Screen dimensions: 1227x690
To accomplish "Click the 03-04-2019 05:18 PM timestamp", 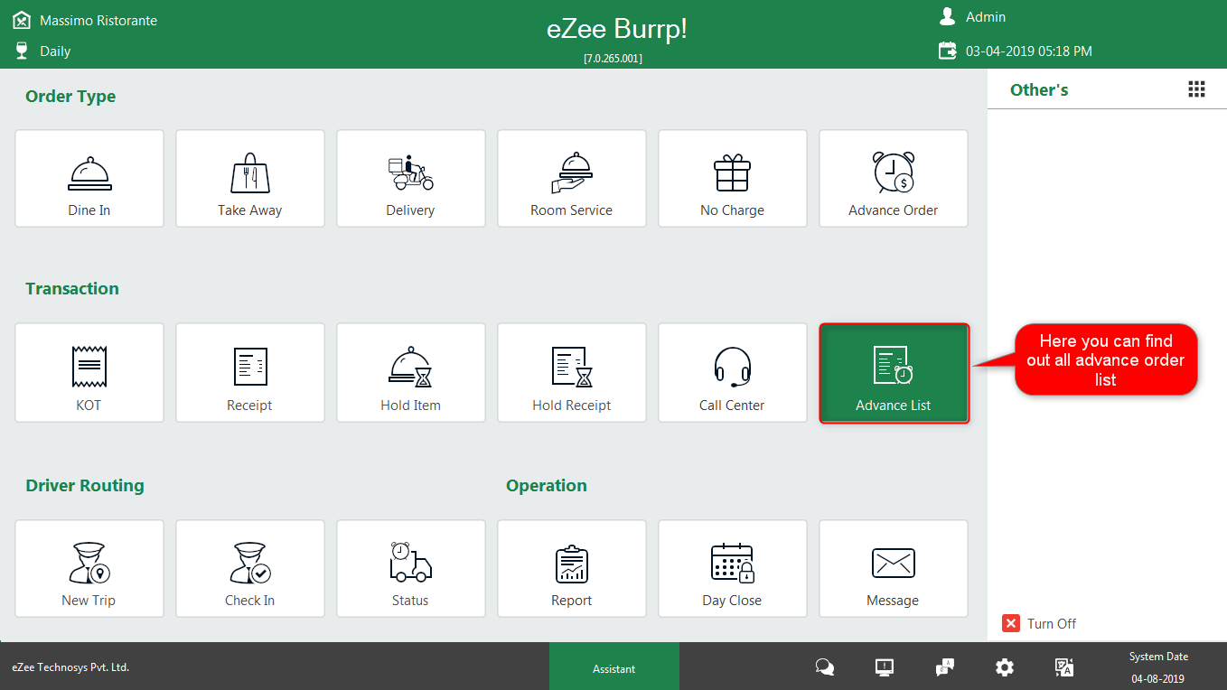I will [1029, 51].
